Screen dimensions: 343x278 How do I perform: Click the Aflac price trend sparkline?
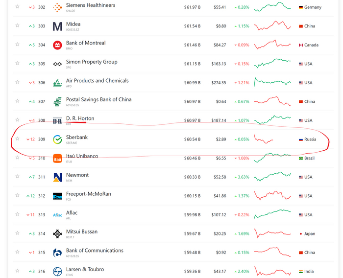pos(272,214)
